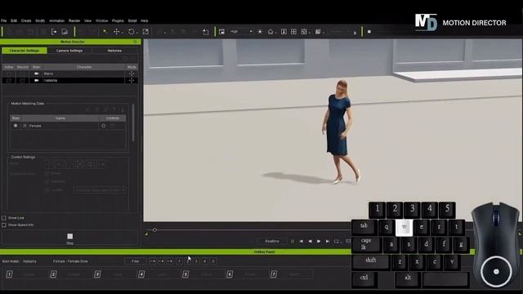Open the Render menu
The height and width of the screenshot is (294, 523).
[74, 20]
